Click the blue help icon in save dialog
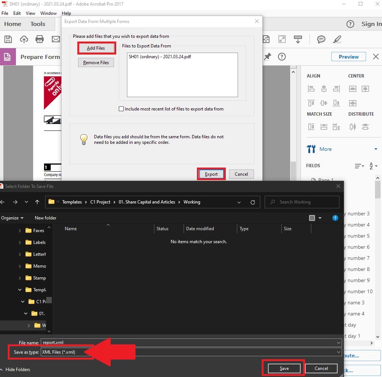Viewport: 382px width, 377px height. [x=335, y=218]
